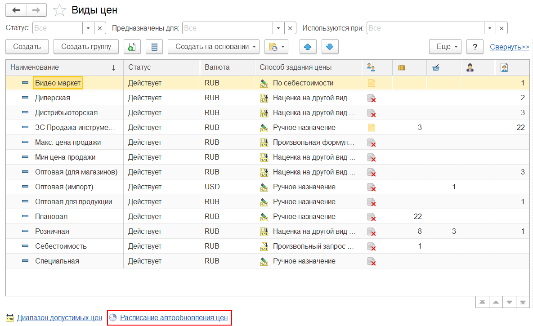533x326 pixels.
Task: Open Расписание автообновления цен link
Action: coord(174,318)
